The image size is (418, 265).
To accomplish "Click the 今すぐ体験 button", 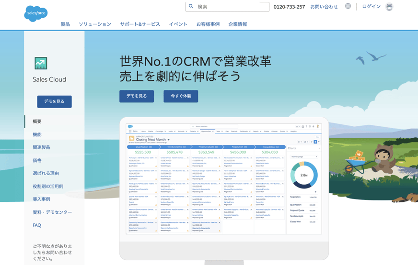I will pos(181,96).
